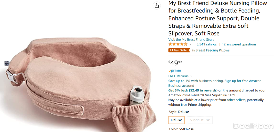Click the orange star rating icons
Viewport: 277px width, 132px height.
pyautogui.click(x=178, y=44)
